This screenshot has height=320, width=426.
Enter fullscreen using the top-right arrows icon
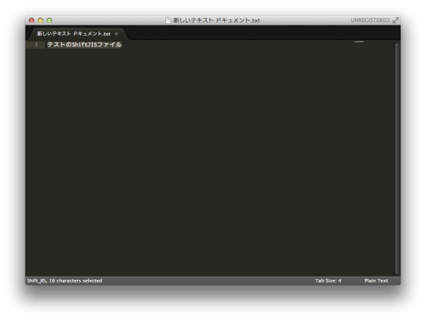pos(395,20)
